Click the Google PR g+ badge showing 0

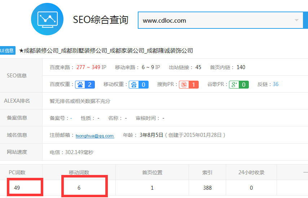[x=239, y=85]
